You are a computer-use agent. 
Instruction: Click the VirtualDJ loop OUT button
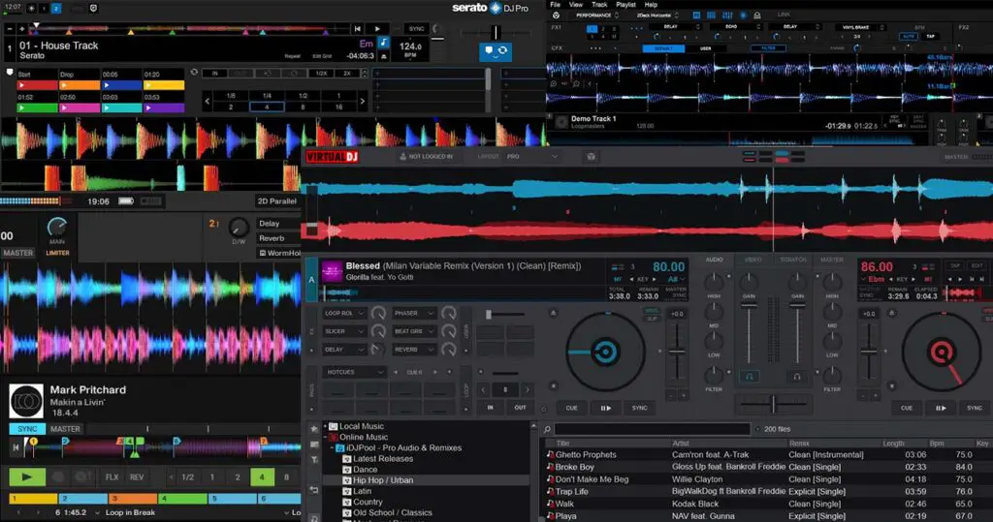520,408
